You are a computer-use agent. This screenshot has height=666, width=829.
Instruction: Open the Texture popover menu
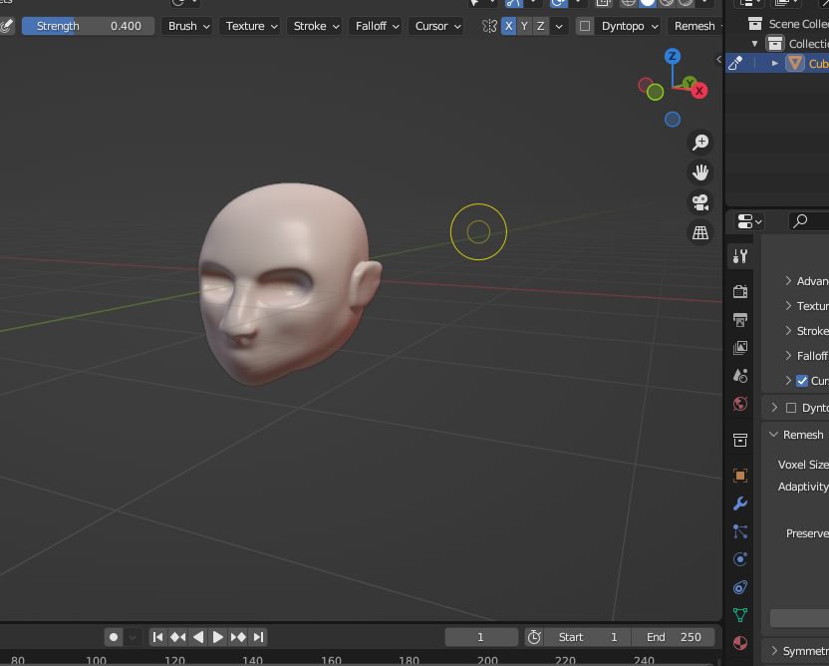251,26
